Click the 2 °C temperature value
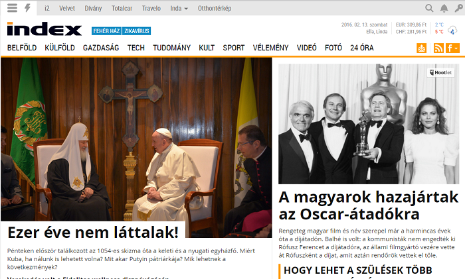 point(439,25)
